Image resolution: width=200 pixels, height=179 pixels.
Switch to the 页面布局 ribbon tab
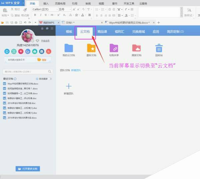click(60, 3)
